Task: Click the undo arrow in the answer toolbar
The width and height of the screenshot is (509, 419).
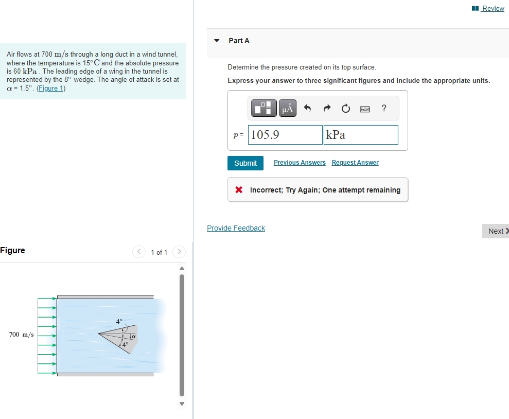Action: pyautogui.click(x=307, y=108)
